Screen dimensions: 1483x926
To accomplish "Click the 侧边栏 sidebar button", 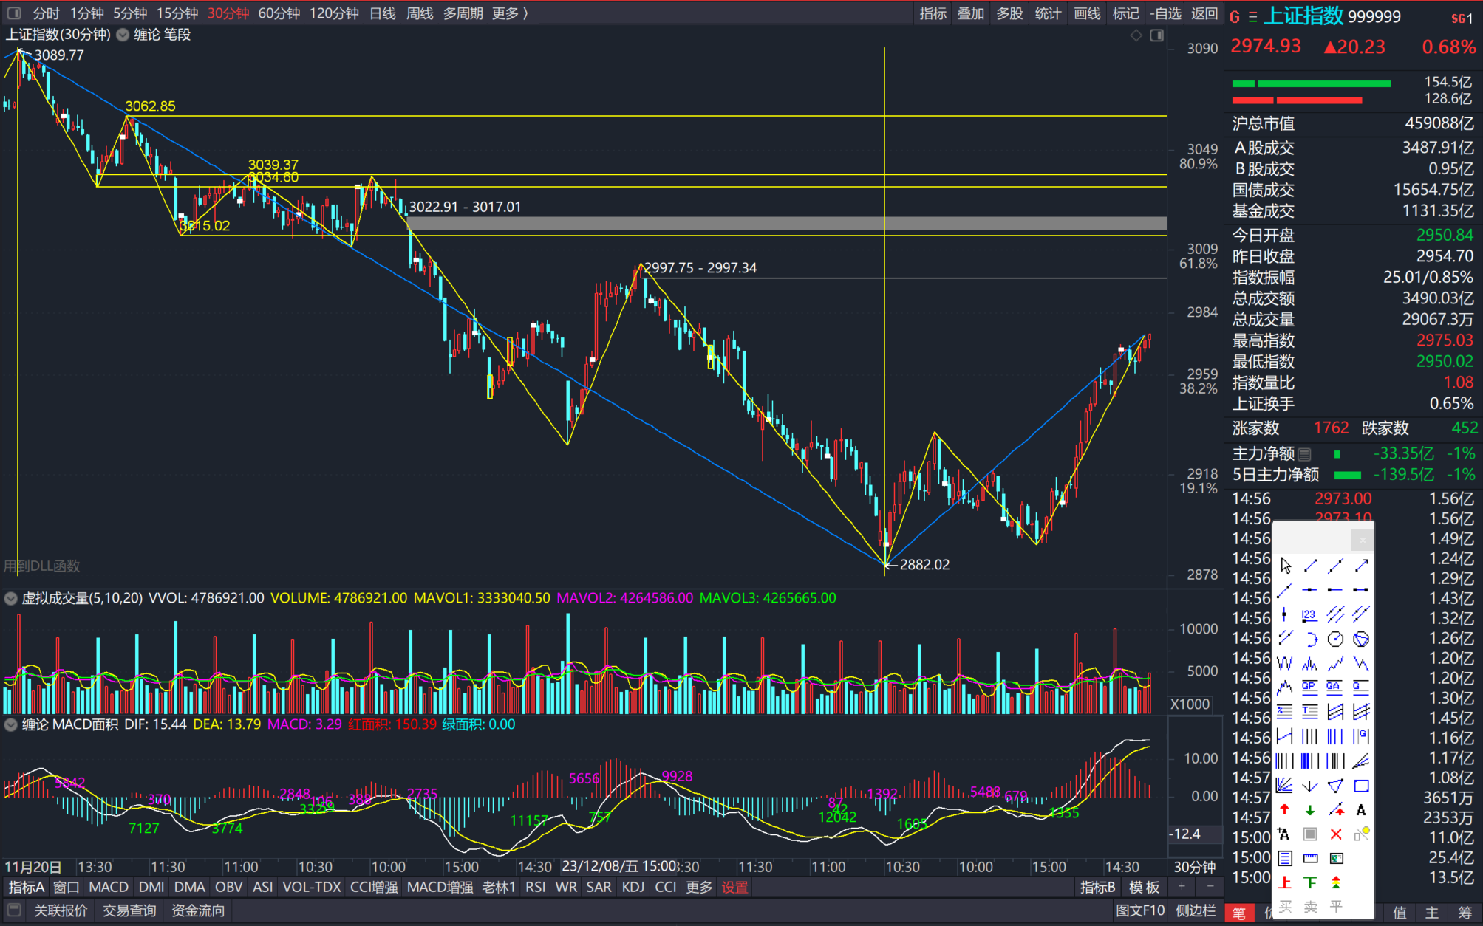I will point(1196,910).
